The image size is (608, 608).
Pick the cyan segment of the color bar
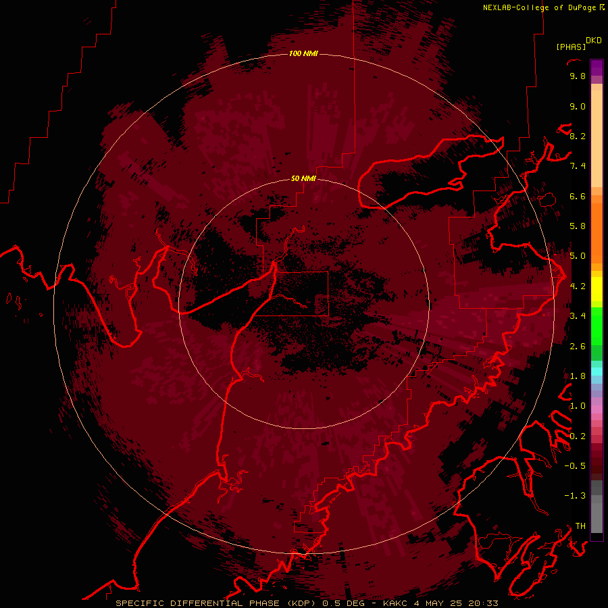597,371
